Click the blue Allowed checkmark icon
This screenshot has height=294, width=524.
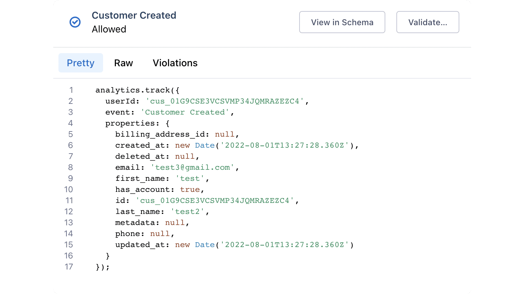point(75,22)
